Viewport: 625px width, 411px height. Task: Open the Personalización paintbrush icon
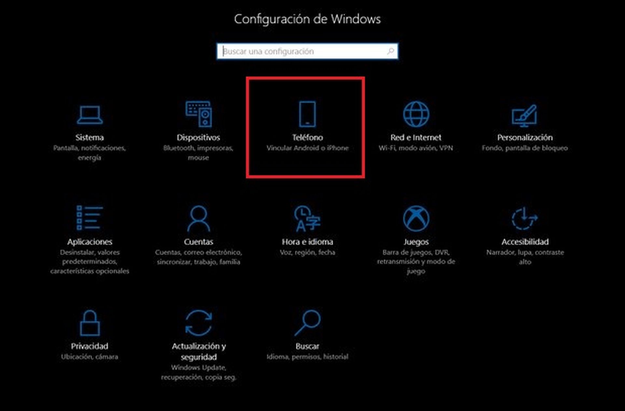pos(524,116)
